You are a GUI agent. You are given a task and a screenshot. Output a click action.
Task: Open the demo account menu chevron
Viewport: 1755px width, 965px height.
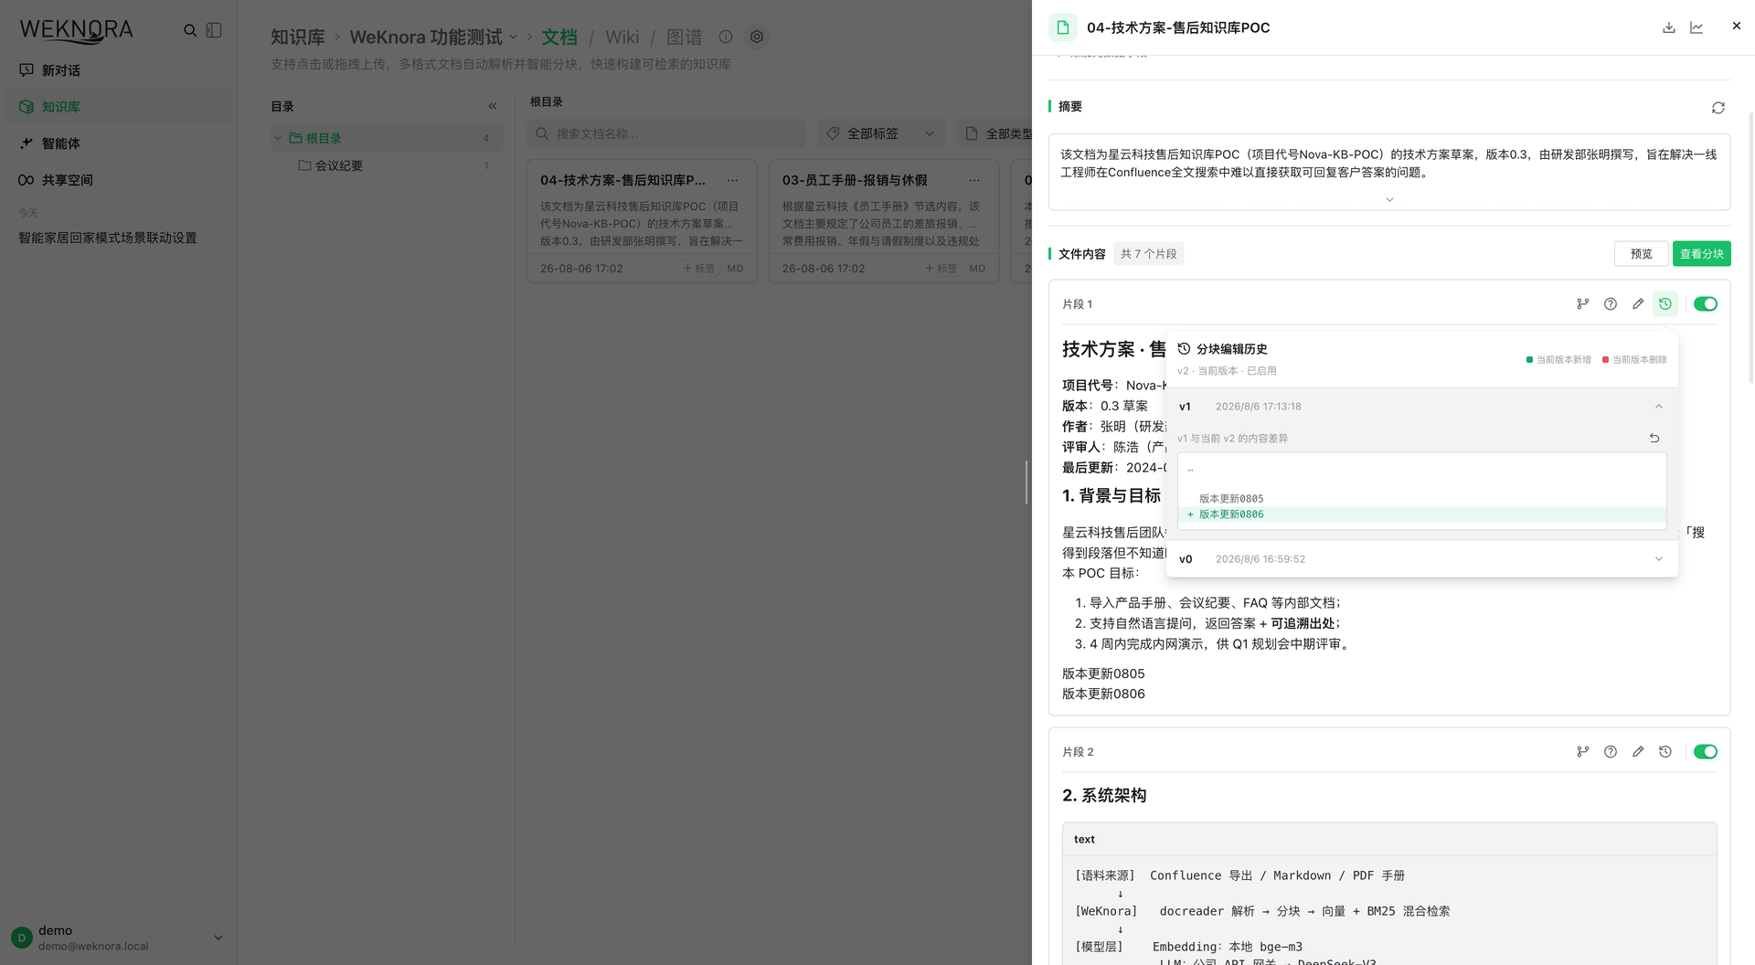218,938
